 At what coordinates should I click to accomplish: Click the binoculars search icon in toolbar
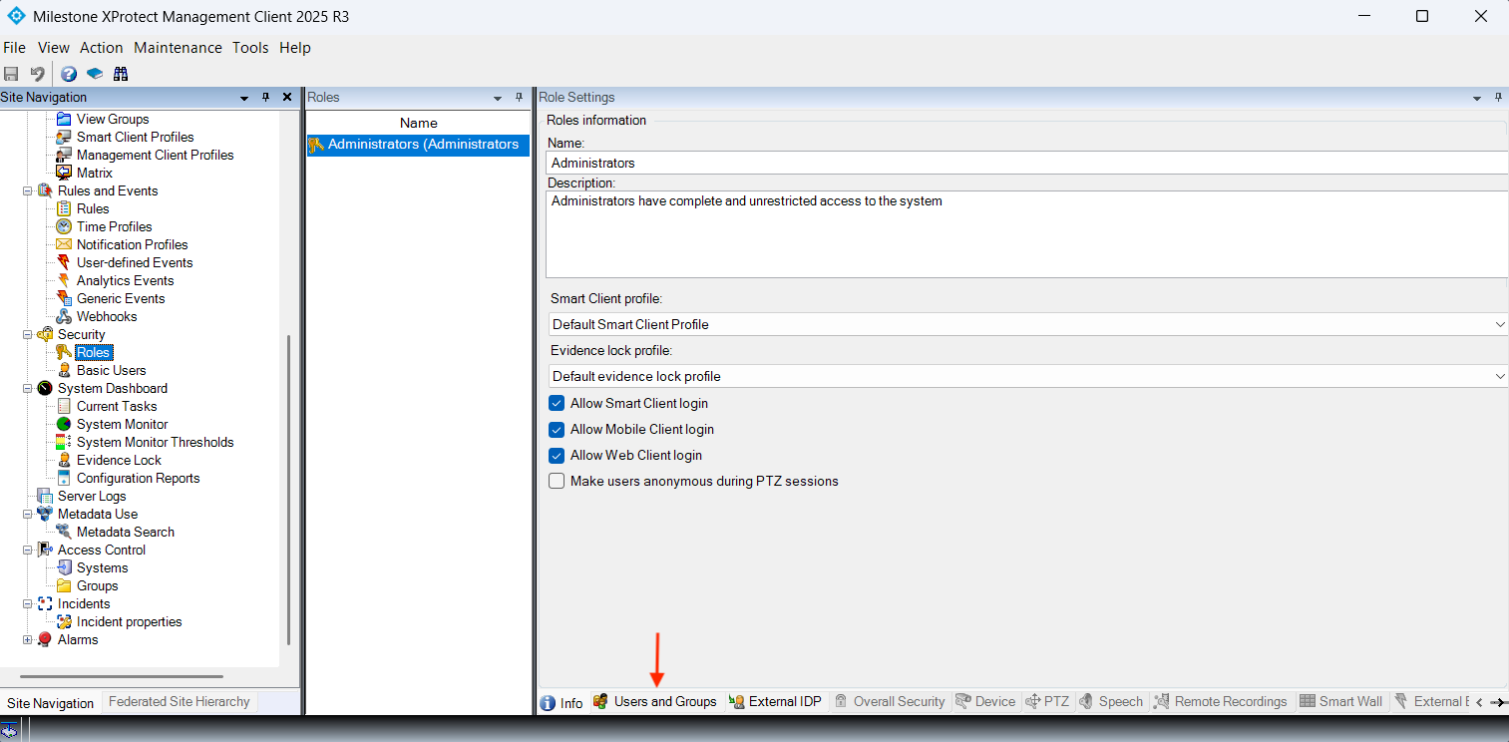(121, 74)
